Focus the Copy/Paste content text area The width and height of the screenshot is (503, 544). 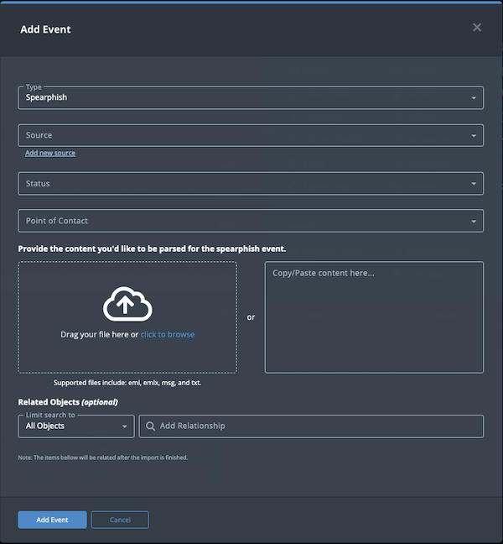pyautogui.click(x=374, y=317)
